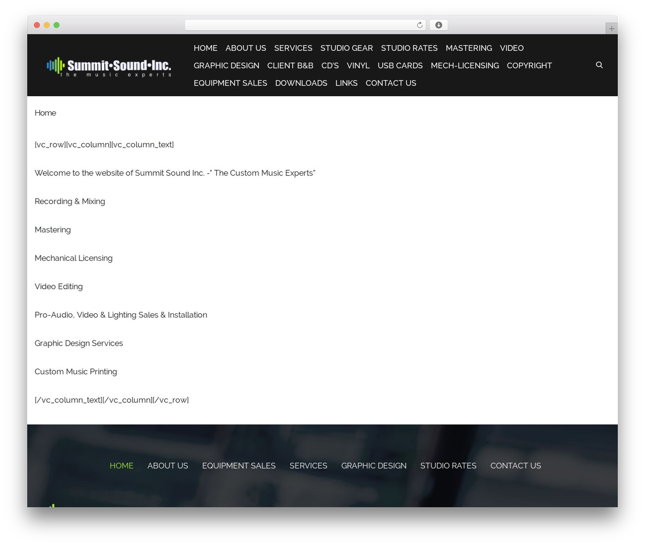Open Contact Us in the header menu

click(x=391, y=83)
